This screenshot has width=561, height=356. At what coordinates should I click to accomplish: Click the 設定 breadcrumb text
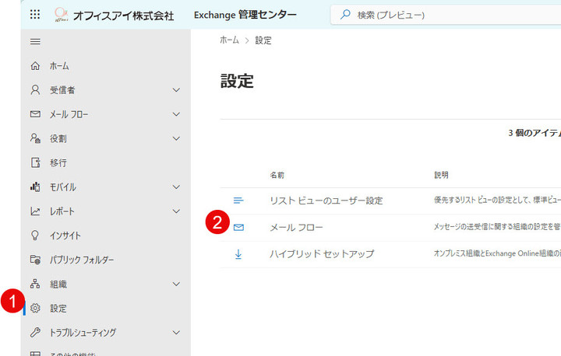pyautogui.click(x=263, y=40)
